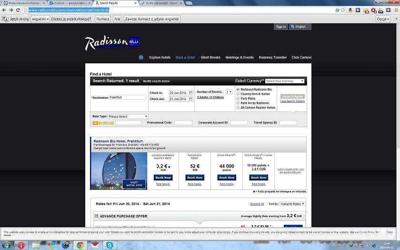This screenshot has height=250, width=400.
Task: Open Club Carlson menu
Action: click(301, 58)
